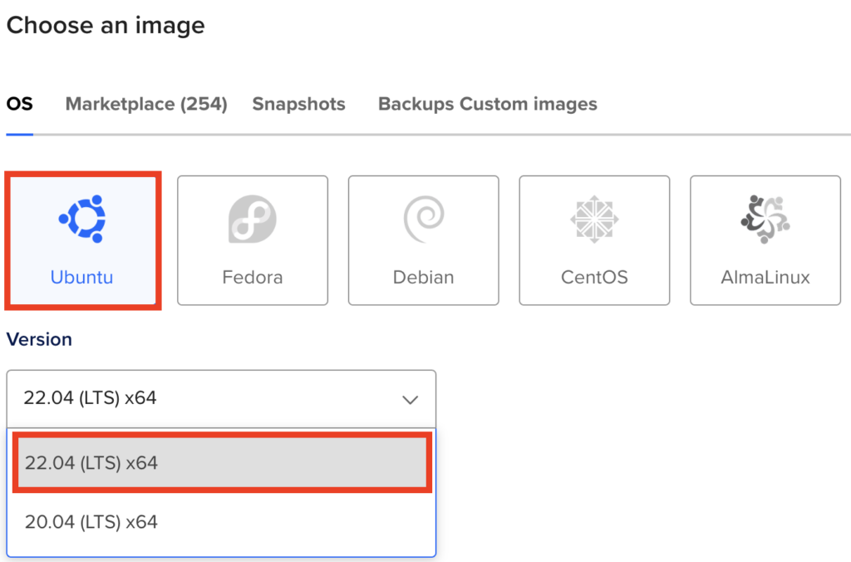The width and height of the screenshot is (851, 562).
Task: Open the Marketplace (254) tab
Action: [146, 105]
